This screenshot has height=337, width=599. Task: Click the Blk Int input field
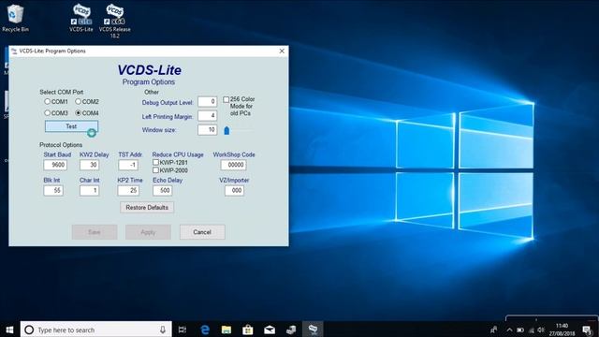(53, 190)
